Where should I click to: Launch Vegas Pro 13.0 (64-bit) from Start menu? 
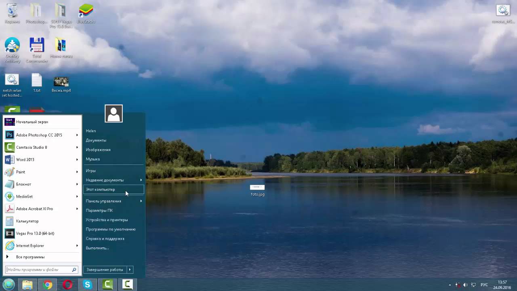pyautogui.click(x=42, y=233)
